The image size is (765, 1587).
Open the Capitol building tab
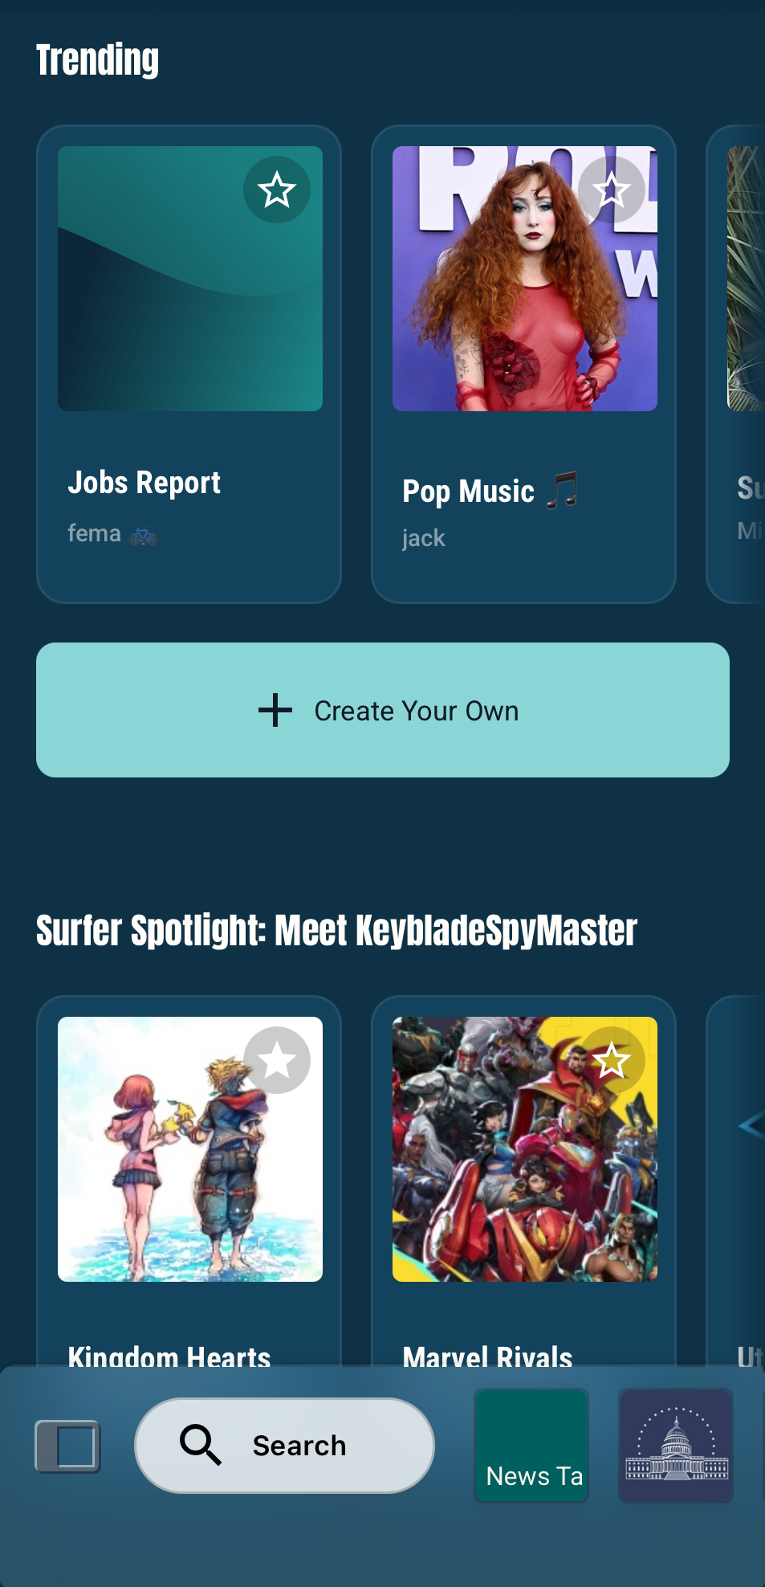(x=676, y=1445)
